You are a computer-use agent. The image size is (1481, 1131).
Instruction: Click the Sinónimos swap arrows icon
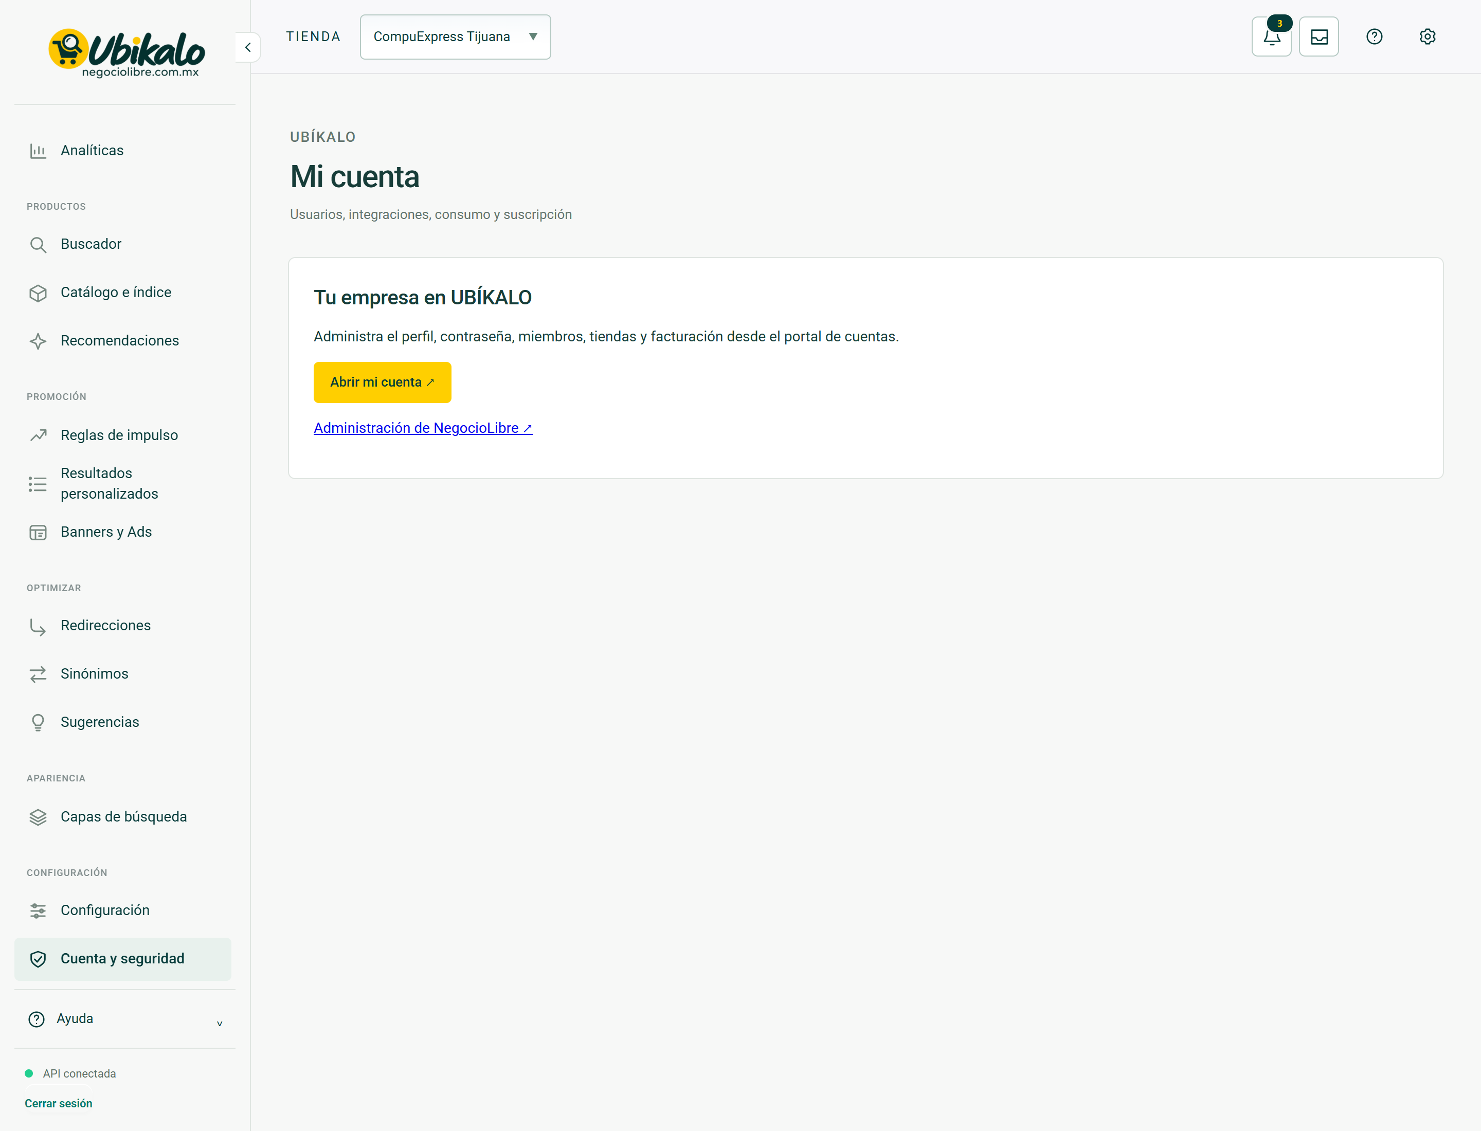38,674
